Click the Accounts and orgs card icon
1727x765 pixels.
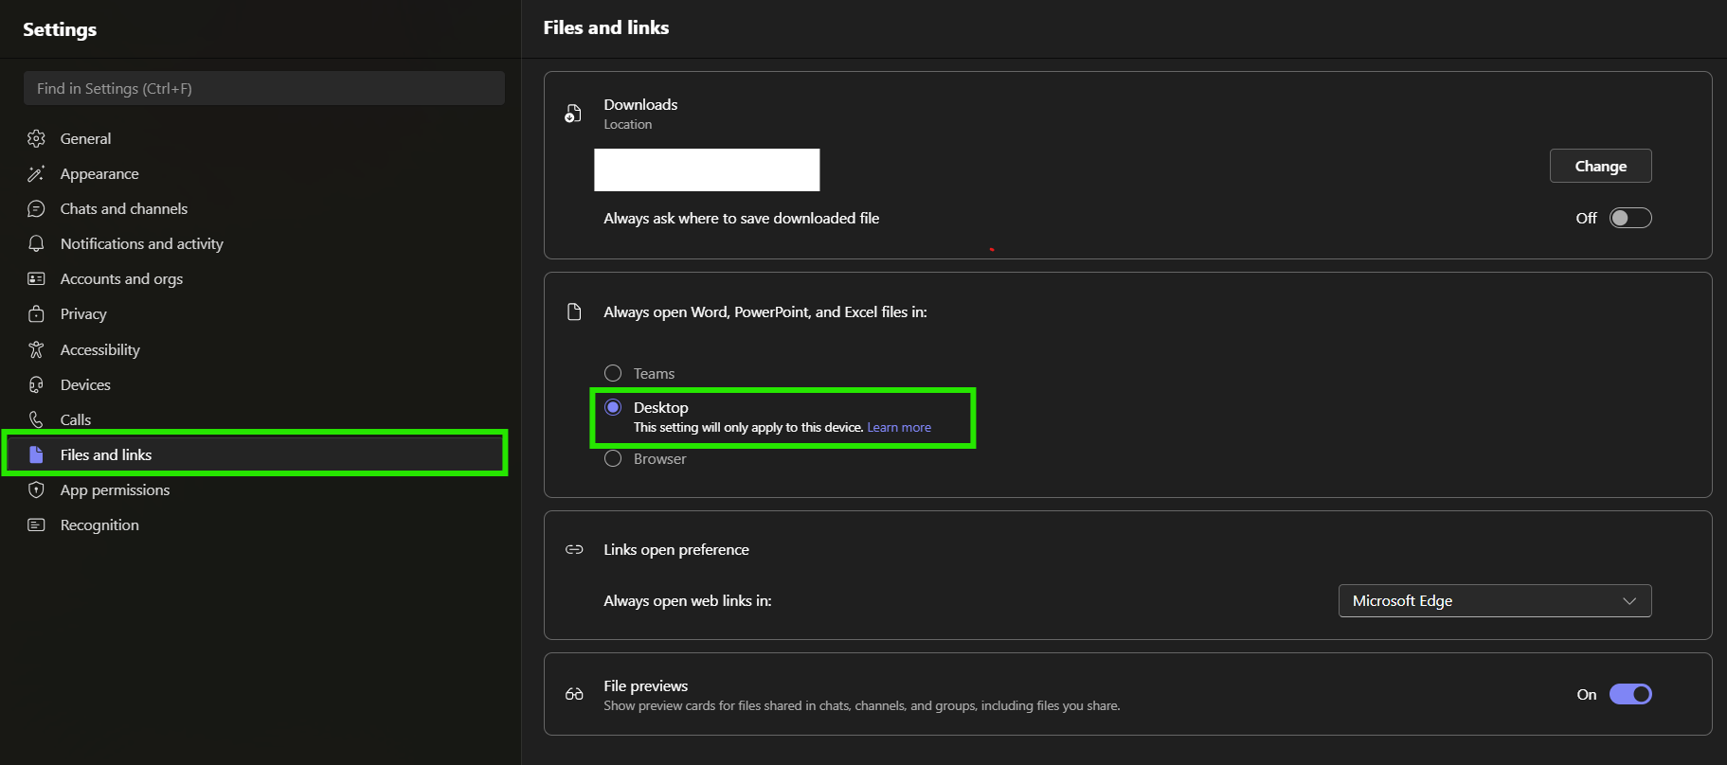[36, 278]
